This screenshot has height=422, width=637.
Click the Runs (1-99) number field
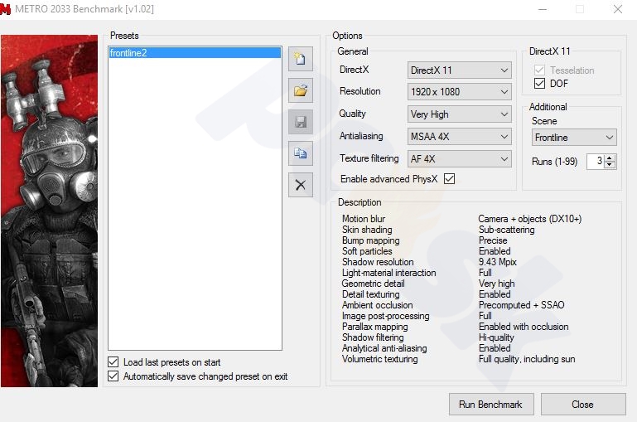point(596,162)
